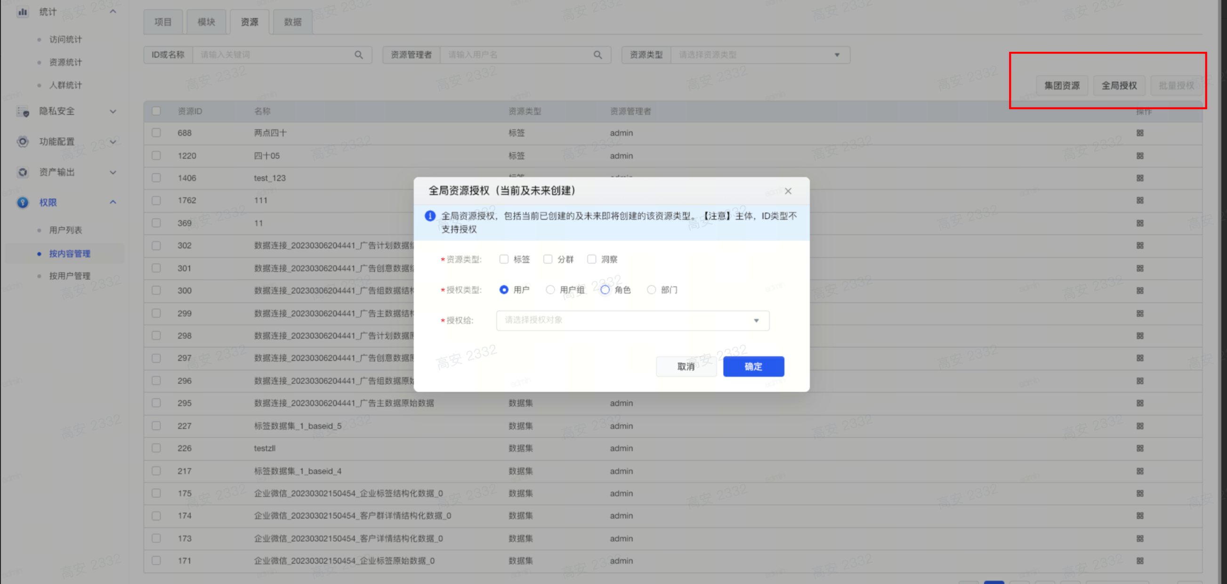Viewport: 1227px width, 584px height.
Task: Open the action grid icon for row 1762
Action: click(1140, 201)
